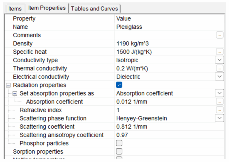Screen dimensions: 229x162
Task: Disable the Radiation properties checkbox
Action: pos(119,85)
